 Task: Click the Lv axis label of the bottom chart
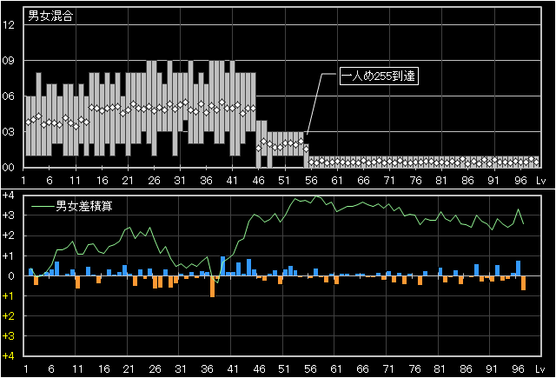pyautogui.click(x=540, y=369)
